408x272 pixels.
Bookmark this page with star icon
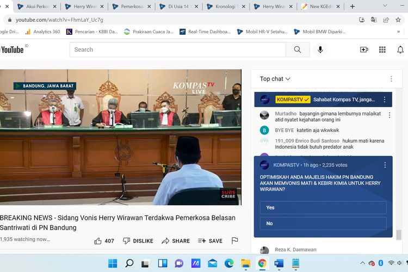pos(398,20)
